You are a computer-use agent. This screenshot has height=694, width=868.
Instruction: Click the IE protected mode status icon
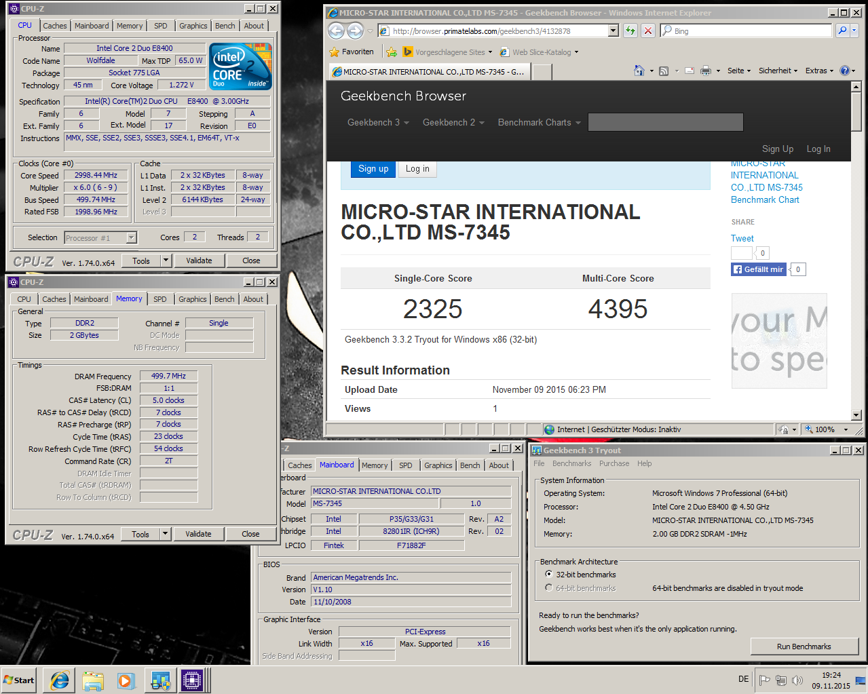tap(784, 429)
